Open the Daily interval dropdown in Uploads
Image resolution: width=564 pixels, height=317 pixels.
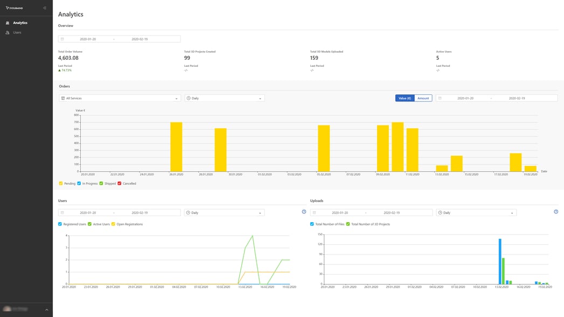(x=476, y=213)
